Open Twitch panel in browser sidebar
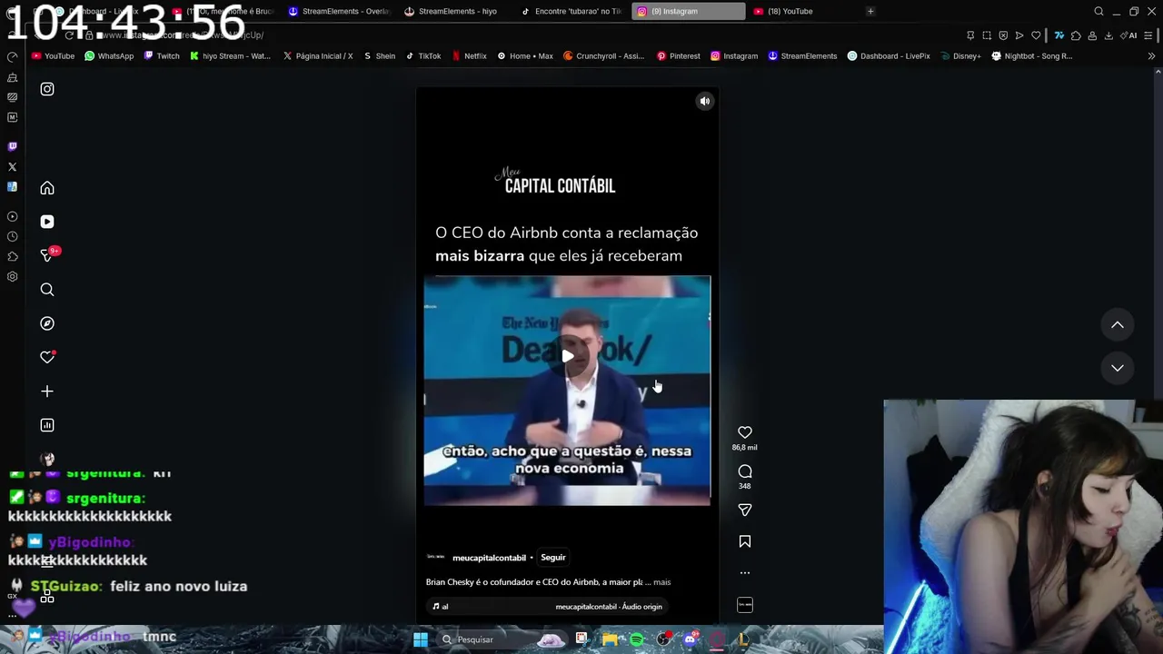Screen dimensions: 1163x654 coord(12,146)
